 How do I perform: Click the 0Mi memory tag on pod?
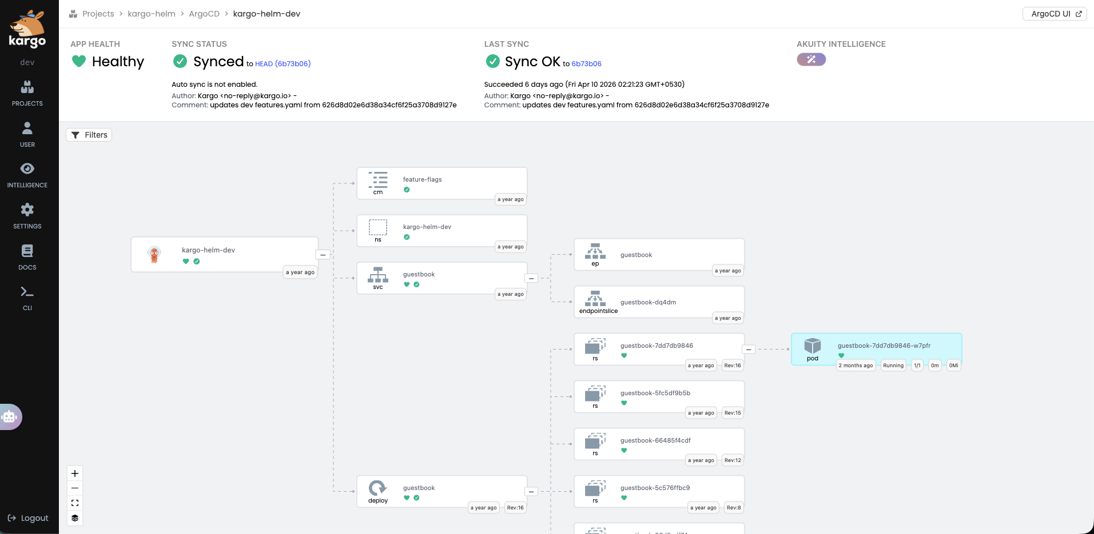(954, 366)
